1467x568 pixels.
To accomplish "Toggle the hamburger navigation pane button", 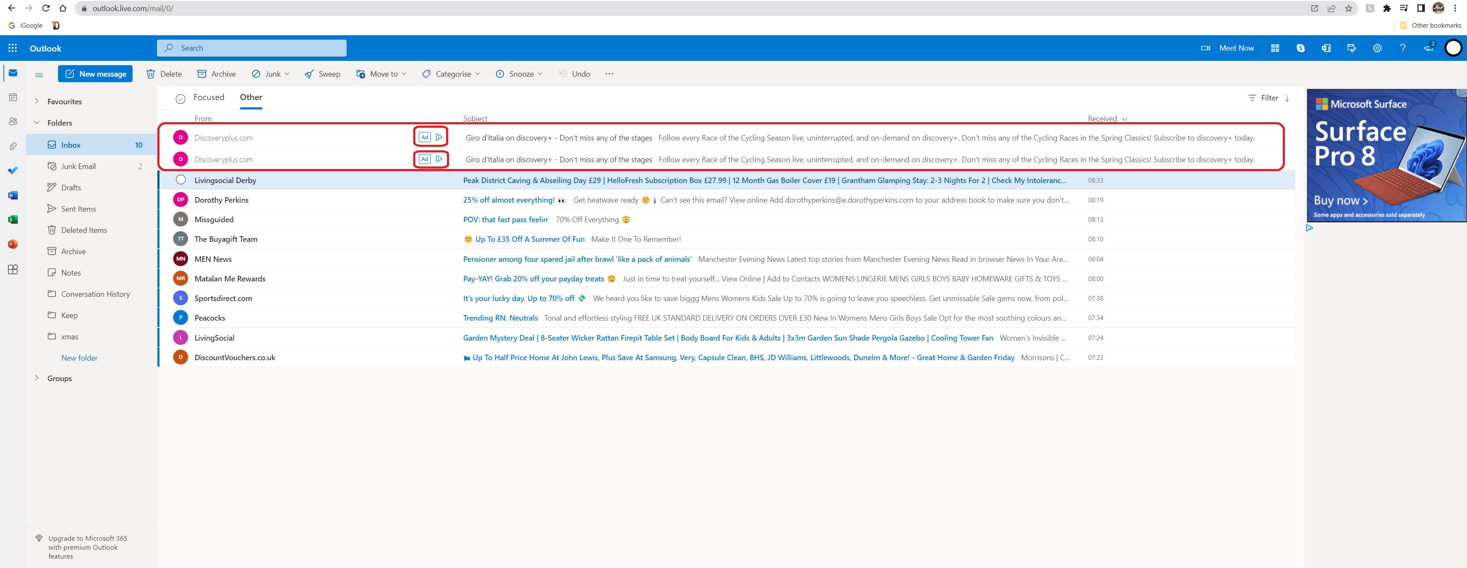I will tap(39, 75).
